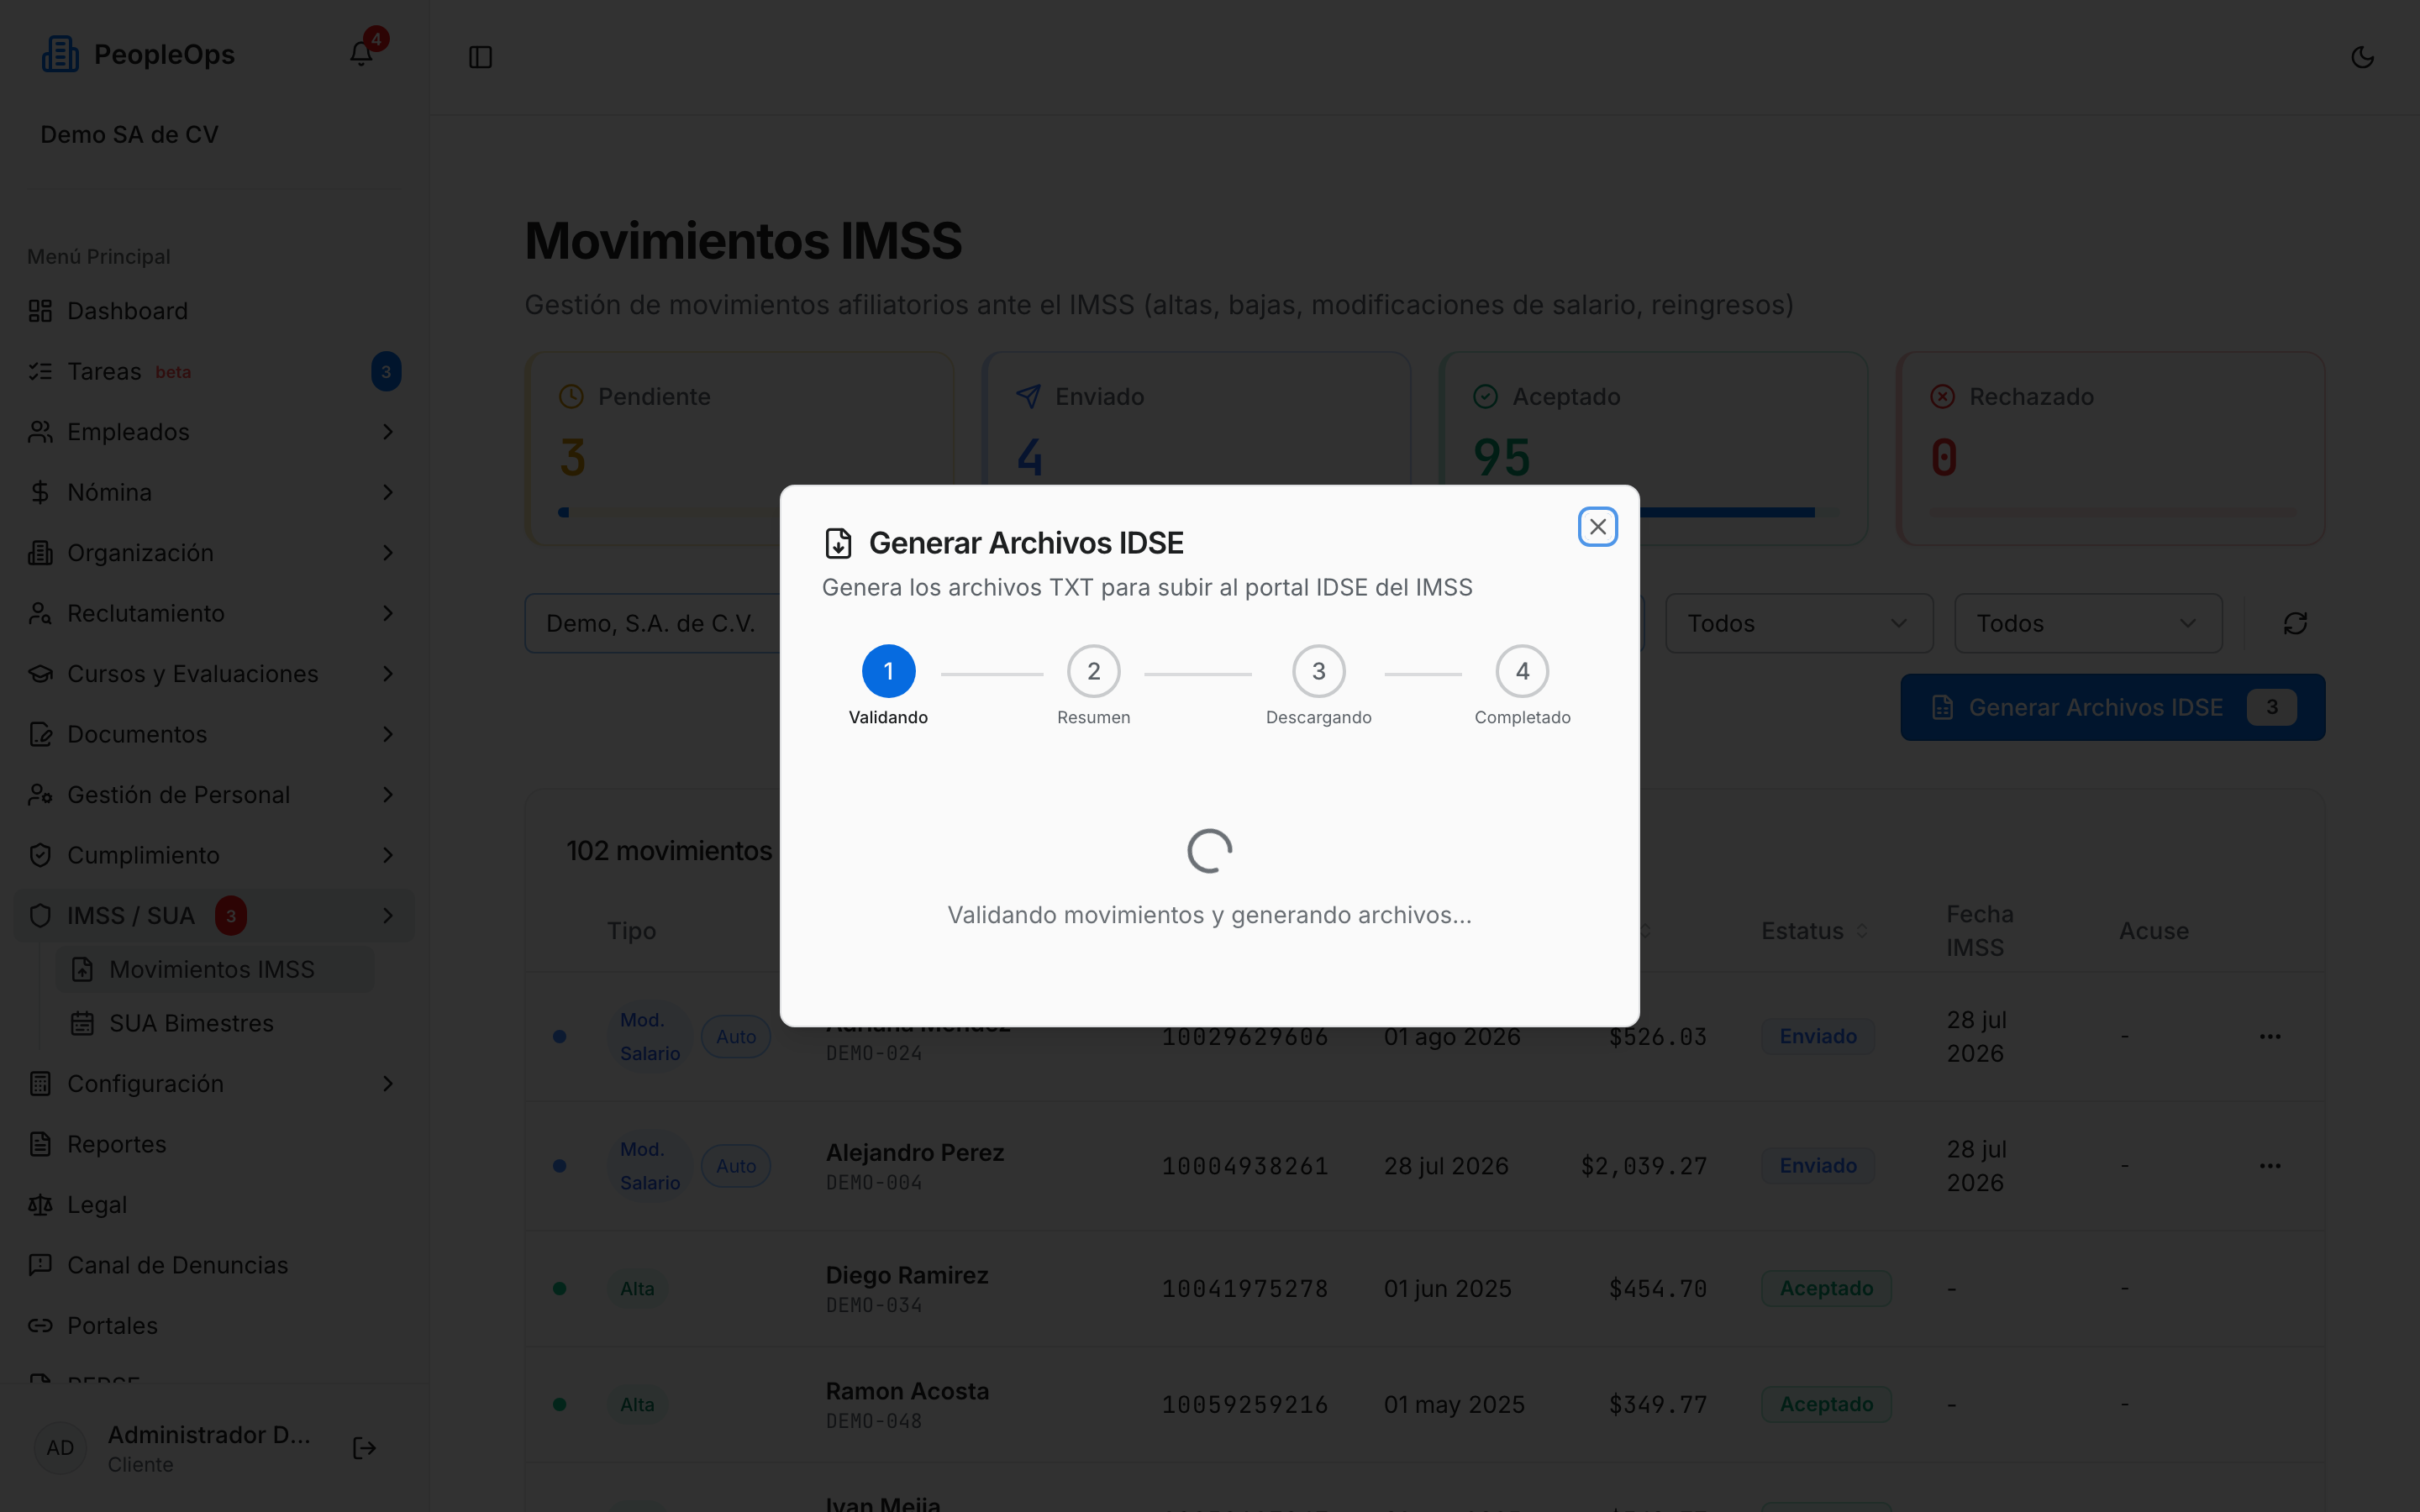Expand Cursos y Evaluaciones chevron
This screenshot has height=1512, width=2420.
tap(388, 674)
